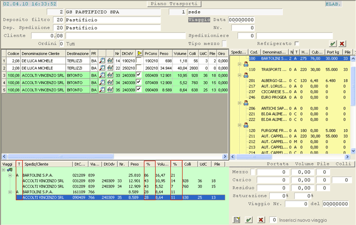356x225 pixels.
Task: Collapse tree node above TRASPORTI 110
Action: 240,64
